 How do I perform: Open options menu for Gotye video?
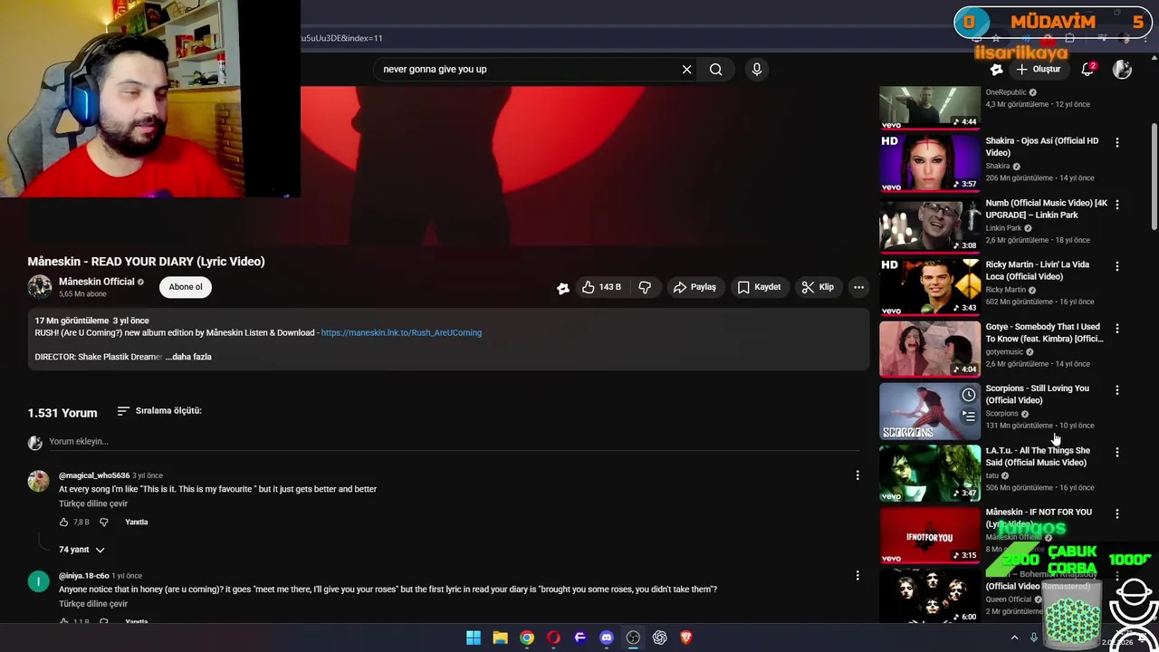(1116, 328)
